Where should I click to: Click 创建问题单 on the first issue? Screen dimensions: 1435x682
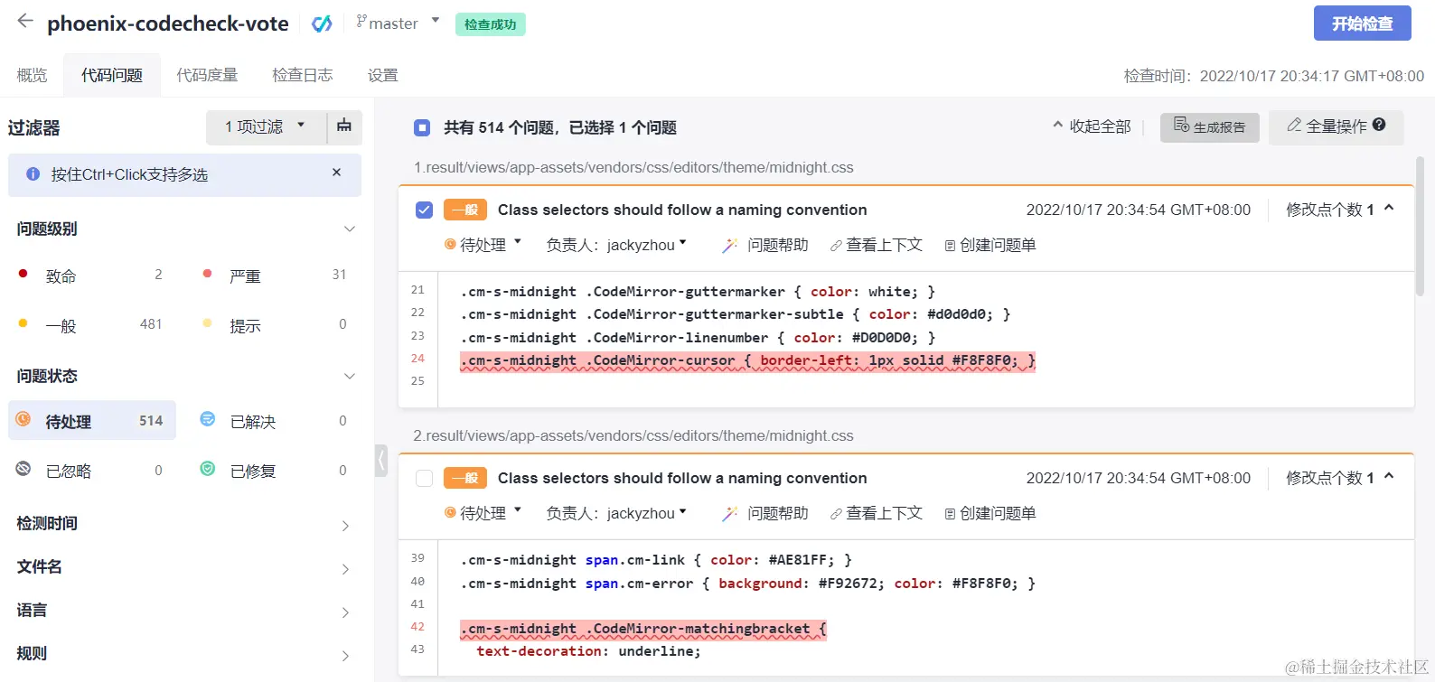tap(989, 245)
